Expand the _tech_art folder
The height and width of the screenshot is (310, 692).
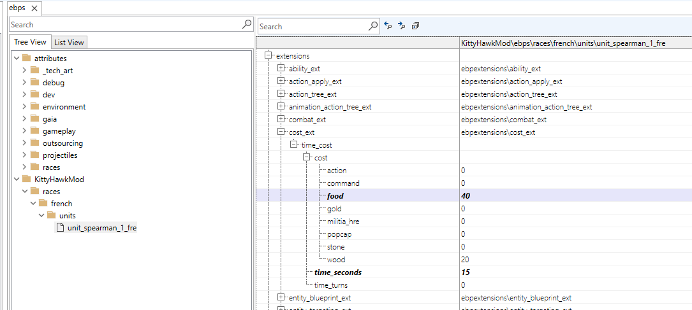tap(25, 71)
